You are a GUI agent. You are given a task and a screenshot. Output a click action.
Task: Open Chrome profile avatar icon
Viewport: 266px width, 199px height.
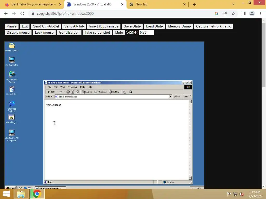252,13
